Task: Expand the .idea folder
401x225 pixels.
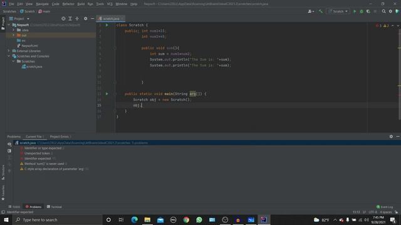Action: point(14,30)
